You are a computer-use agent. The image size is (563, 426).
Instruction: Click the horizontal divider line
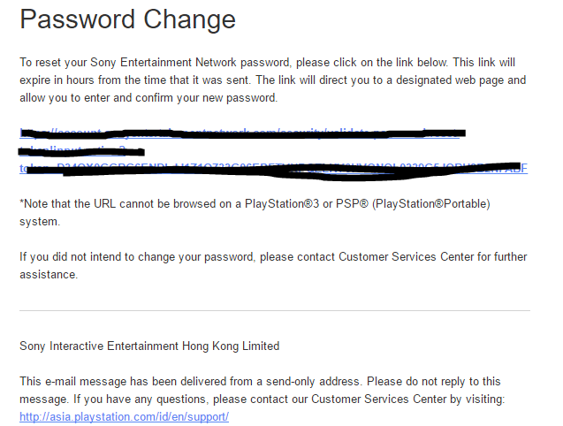point(274,310)
